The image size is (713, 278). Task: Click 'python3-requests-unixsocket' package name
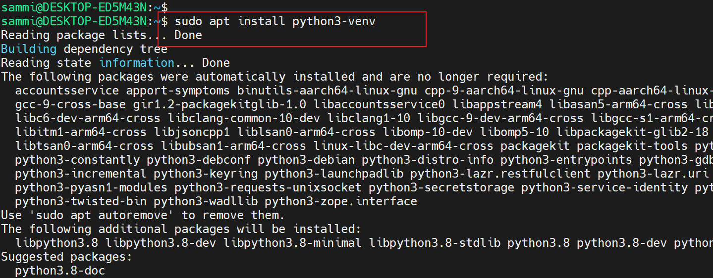pyautogui.click(x=268, y=187)
